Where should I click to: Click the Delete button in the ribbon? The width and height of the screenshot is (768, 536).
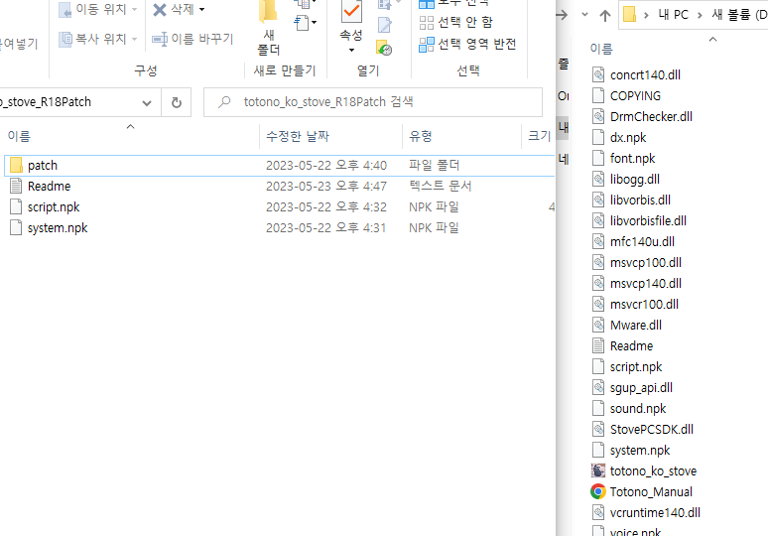click(179, 9)
